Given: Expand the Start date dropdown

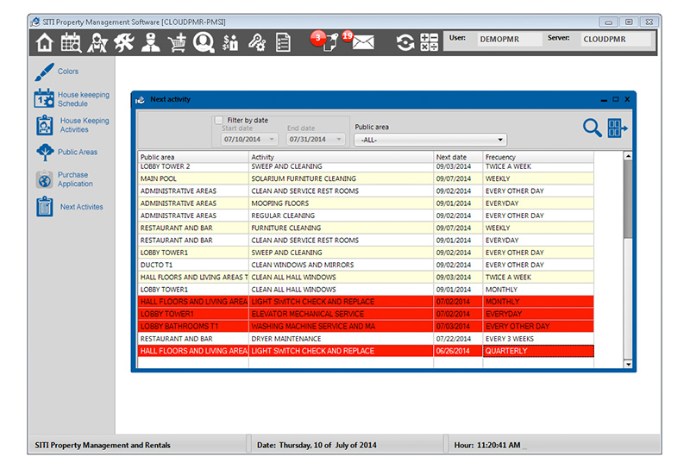Looking at the screenshot, I should coord(272,139).
